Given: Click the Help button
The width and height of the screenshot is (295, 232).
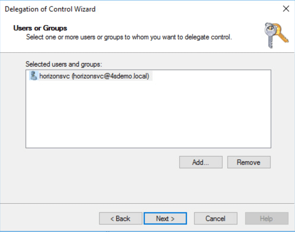Looking at the screenshot, I should point(266,219).
